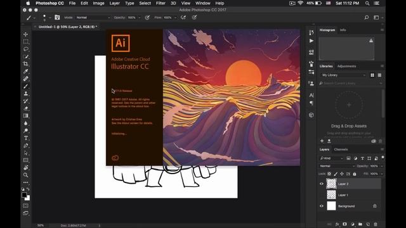Open the History panel icon
The height and width of the screenshot is (228, 406).
coord(311,32)
